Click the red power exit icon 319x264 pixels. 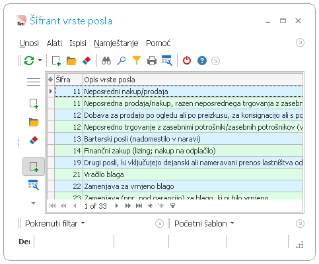(187, 61)
